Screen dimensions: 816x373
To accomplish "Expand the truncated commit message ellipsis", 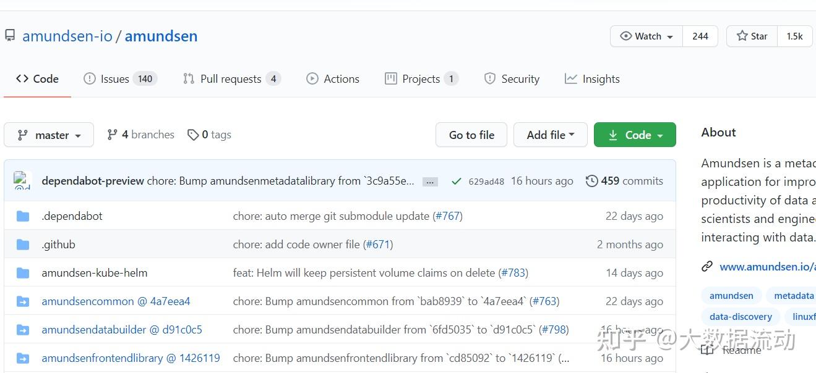I will coord(430,182).
